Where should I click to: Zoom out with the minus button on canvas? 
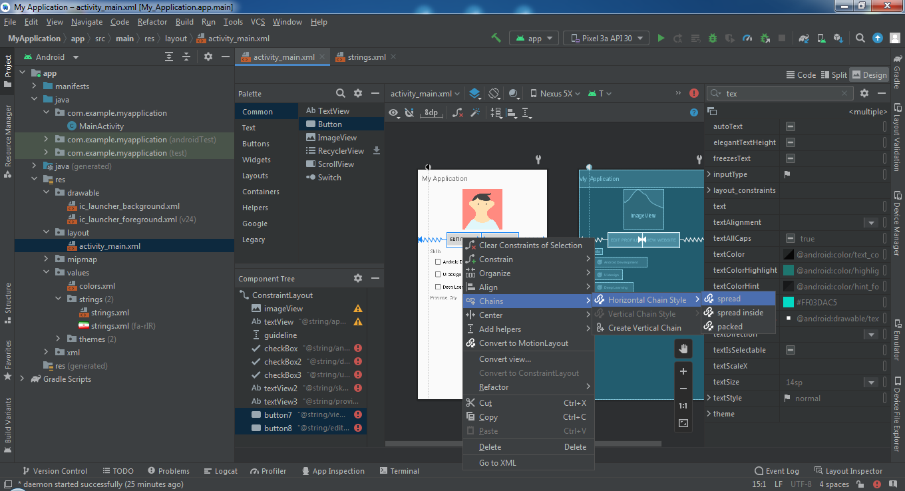pos(683,389)
